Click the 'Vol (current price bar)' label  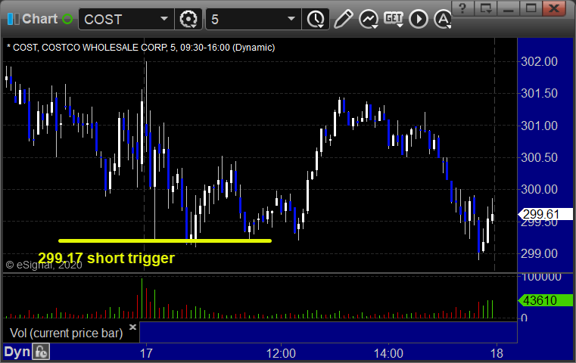coord(66,333)
